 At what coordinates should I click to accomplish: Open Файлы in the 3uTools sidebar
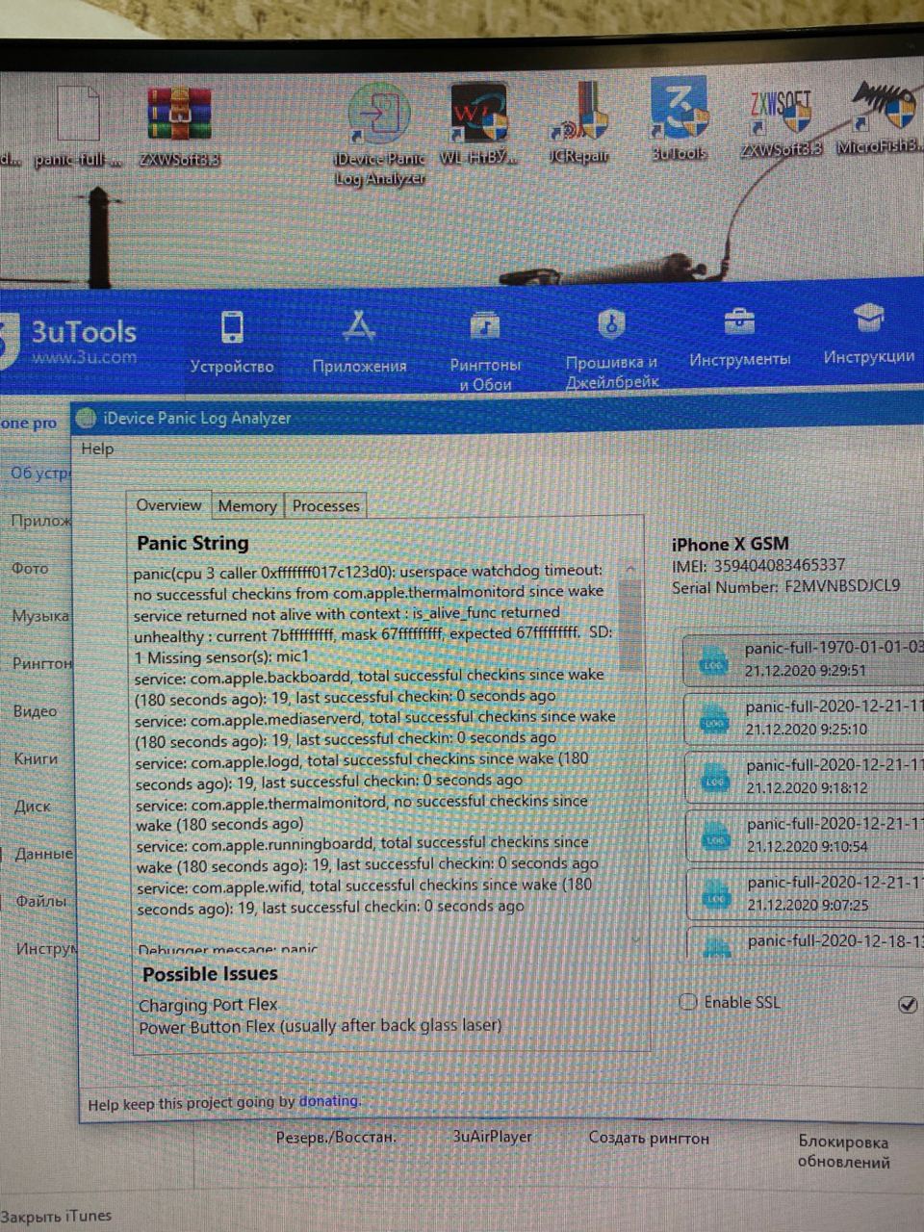[x=41, y=902]
